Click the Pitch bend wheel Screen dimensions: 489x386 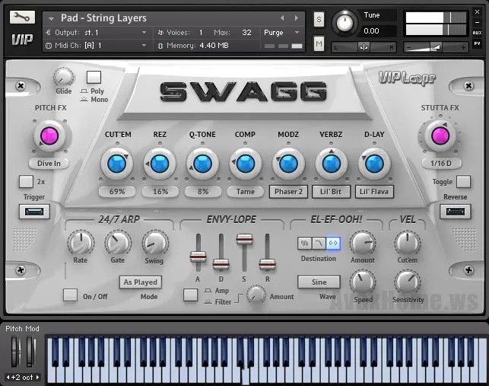(16, 352)
